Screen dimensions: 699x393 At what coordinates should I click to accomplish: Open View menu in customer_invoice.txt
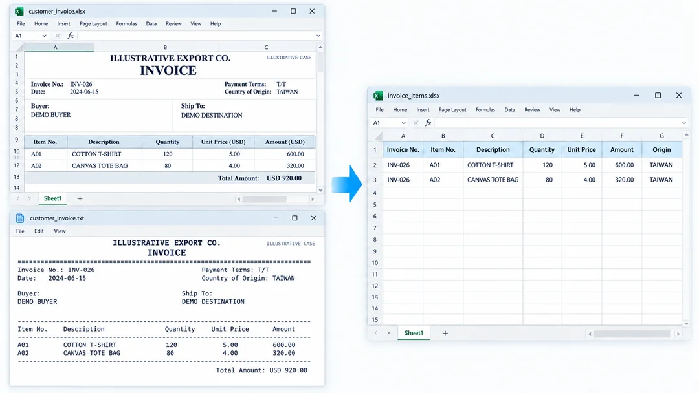pyautogui.click(x=60, y=231)
